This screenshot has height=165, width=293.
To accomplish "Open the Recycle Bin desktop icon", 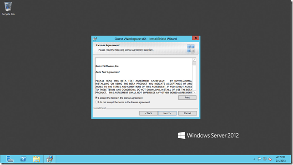I will (8, 9).
